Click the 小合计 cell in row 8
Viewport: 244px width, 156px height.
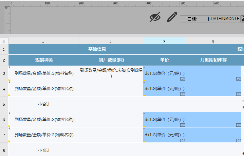43,150
